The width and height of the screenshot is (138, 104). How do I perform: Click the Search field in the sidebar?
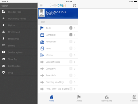coord(19,6)
